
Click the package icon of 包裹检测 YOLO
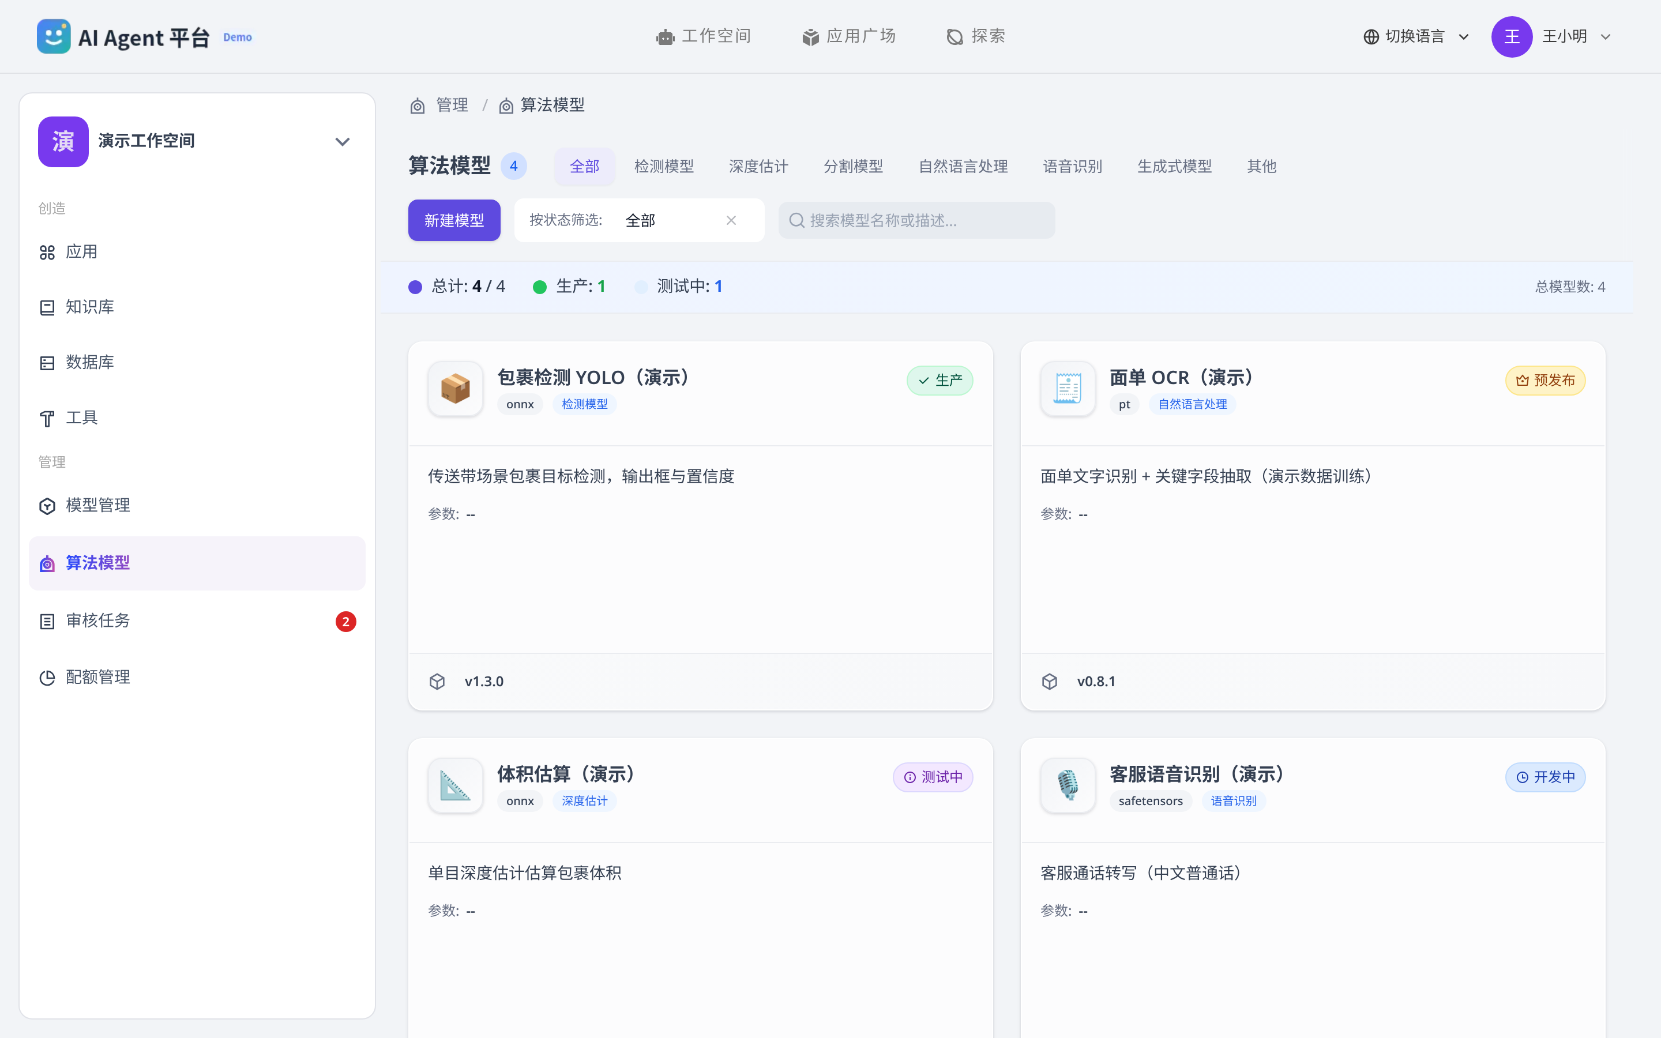(455, 389)
